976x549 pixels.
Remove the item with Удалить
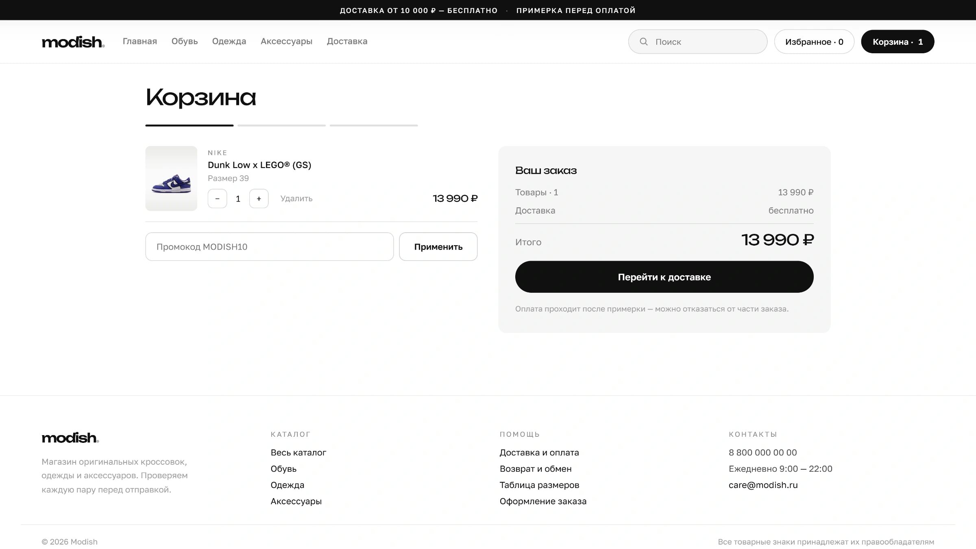click(x=296, y=198)
